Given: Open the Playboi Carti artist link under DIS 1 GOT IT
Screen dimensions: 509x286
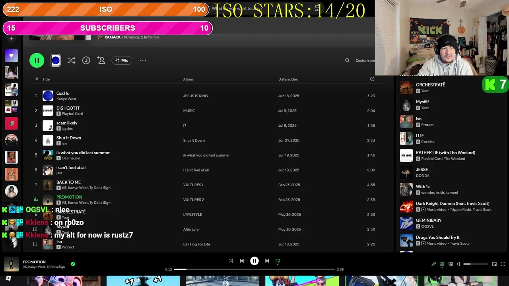Looking at the screenshot, I should click(x=72, y=114).
